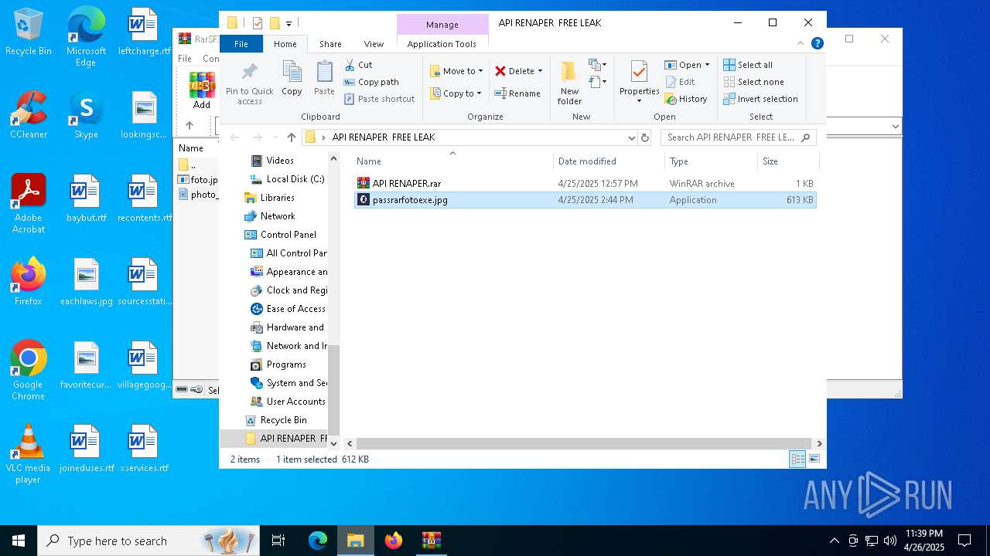Select CCleaner desktop icon

click(29, 115)
